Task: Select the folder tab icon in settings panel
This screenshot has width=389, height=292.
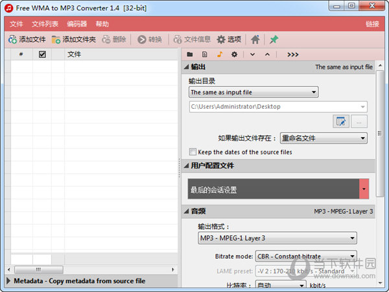Action: (x=190, y=54)
